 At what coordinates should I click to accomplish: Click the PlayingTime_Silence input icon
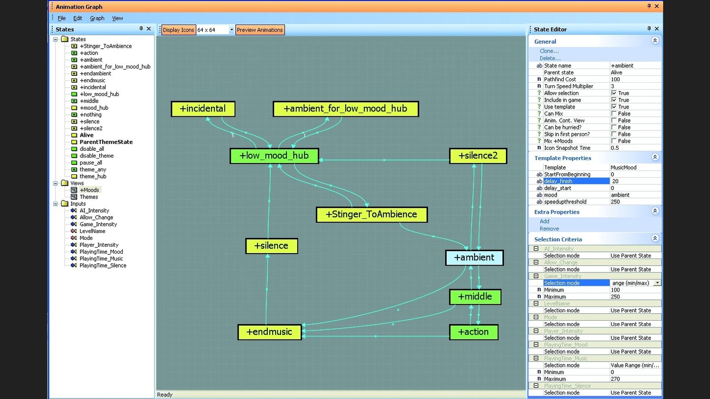(x=74, y=266)
